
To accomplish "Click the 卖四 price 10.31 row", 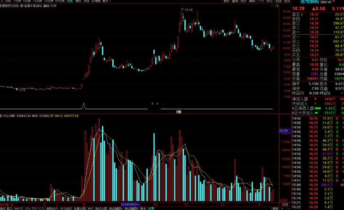I will click(318, 19).
